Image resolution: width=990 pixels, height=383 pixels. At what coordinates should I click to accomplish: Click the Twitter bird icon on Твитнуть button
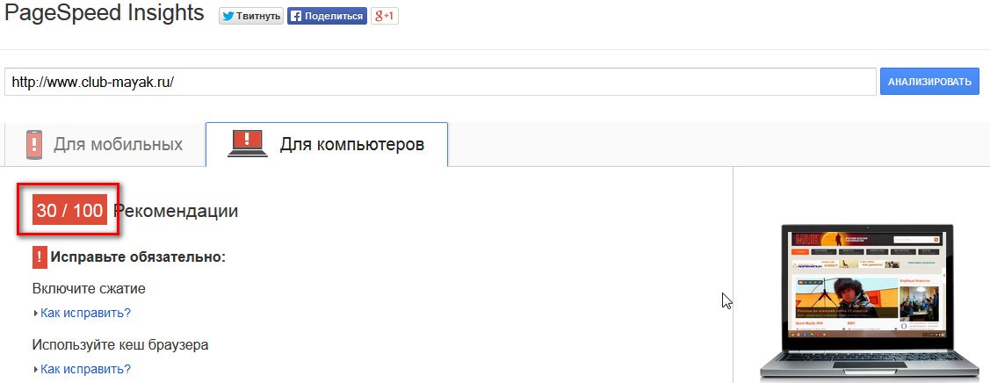coord(228,17)
